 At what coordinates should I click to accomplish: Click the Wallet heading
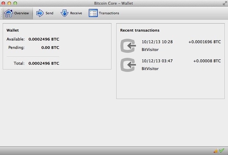[13, 30]
